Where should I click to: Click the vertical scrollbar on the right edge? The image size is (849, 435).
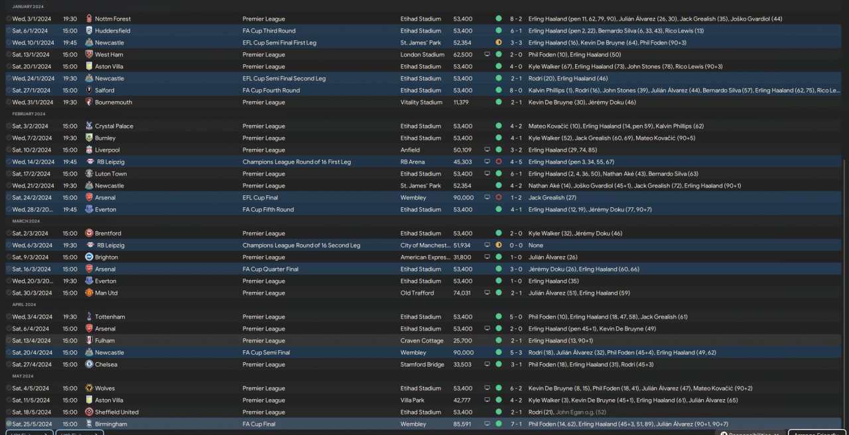click(845, 291)
